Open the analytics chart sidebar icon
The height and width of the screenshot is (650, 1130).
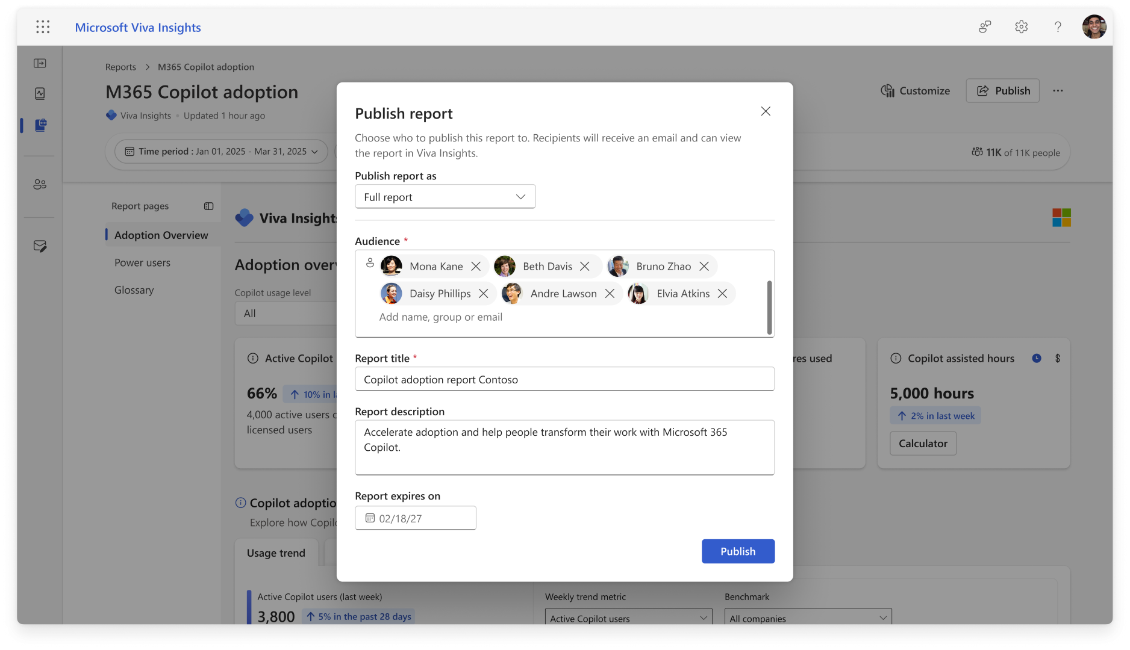point(40,93)
